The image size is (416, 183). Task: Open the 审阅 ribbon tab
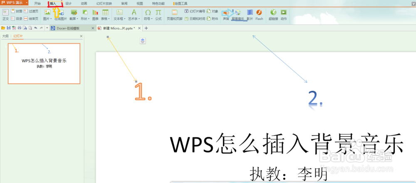point(124,3)
